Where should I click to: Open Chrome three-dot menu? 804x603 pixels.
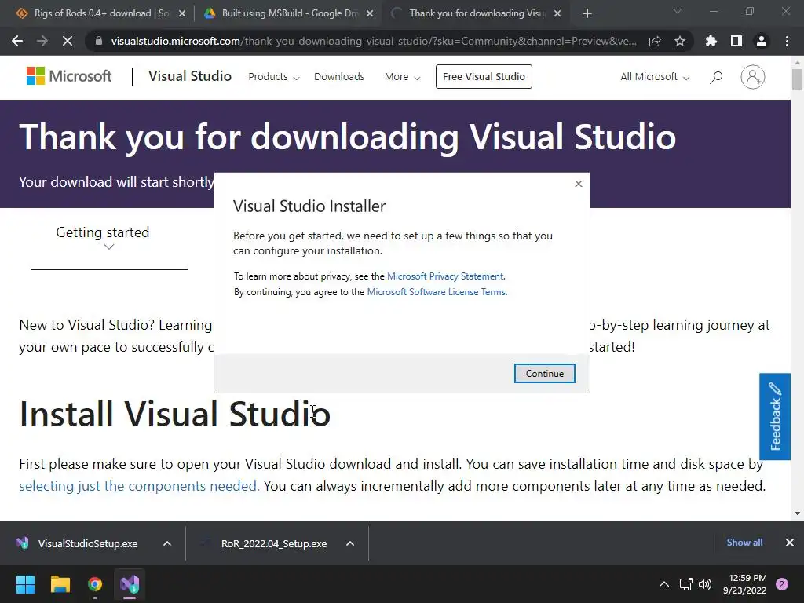[x=787, y=41]
